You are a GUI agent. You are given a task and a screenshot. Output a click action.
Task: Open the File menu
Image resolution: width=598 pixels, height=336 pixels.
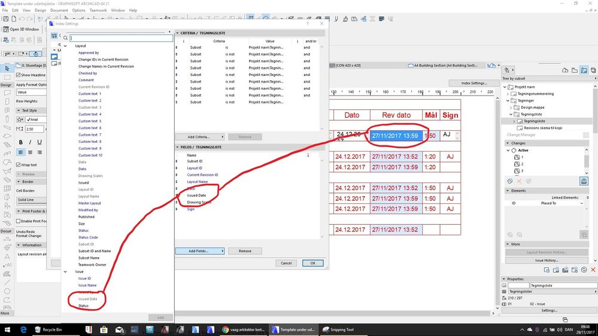[5, 10]
